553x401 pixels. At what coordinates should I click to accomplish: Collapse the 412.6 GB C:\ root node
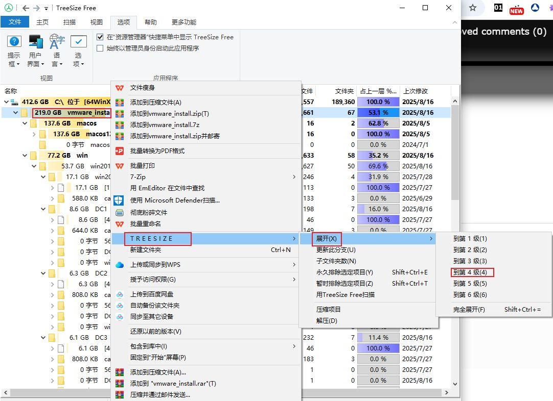coord(6,102)
